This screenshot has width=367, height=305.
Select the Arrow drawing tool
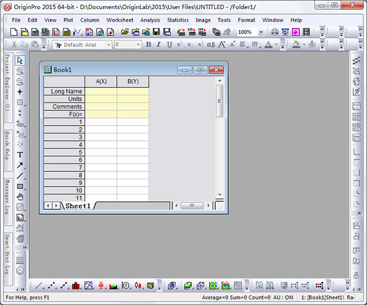click(x=20, y=165)
